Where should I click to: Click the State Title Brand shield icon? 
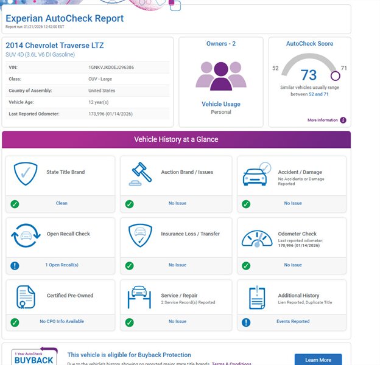pos(26,174)
